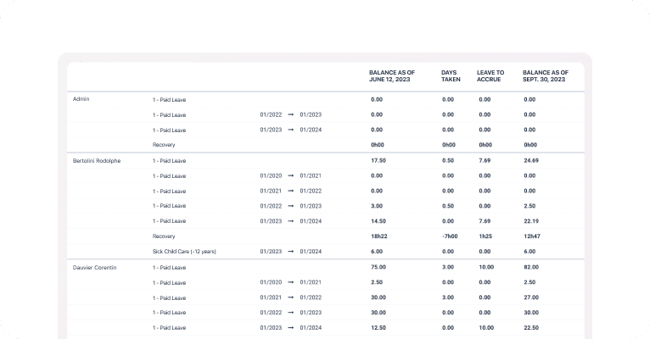Click the balance value "12.50"
650x339 pixels.
[x=378, y=328]
